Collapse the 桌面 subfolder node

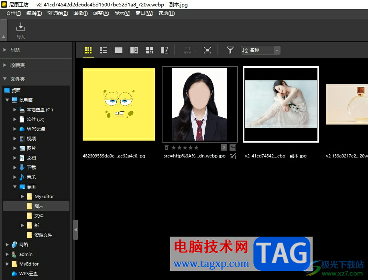tap(15, 187)
